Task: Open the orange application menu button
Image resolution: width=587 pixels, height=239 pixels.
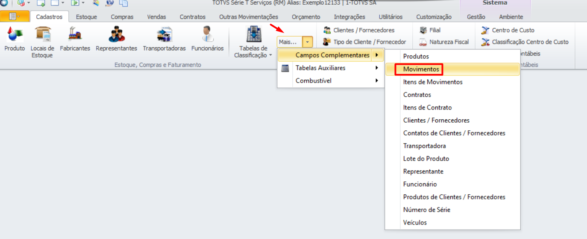Action: [15, 17]
